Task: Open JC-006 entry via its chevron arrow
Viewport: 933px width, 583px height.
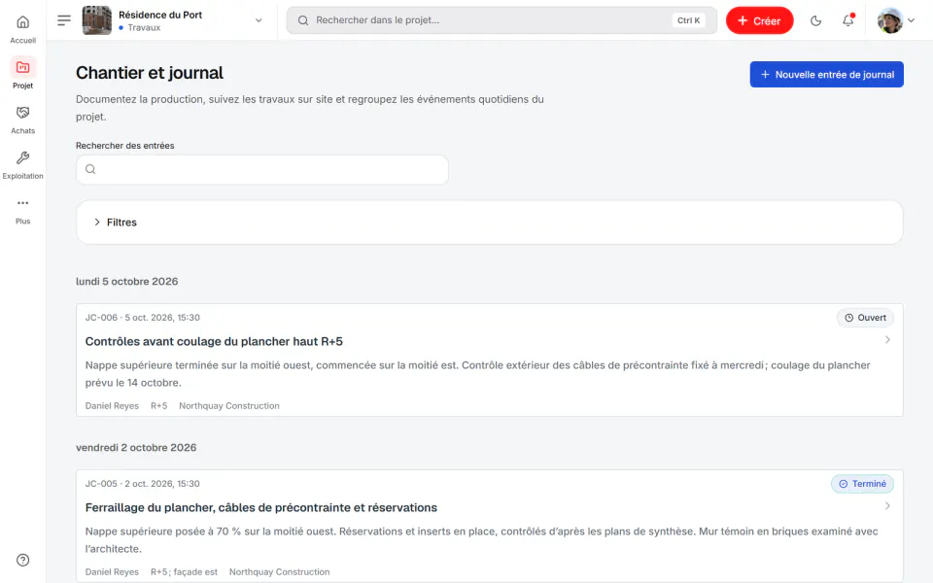Action: 887,340
